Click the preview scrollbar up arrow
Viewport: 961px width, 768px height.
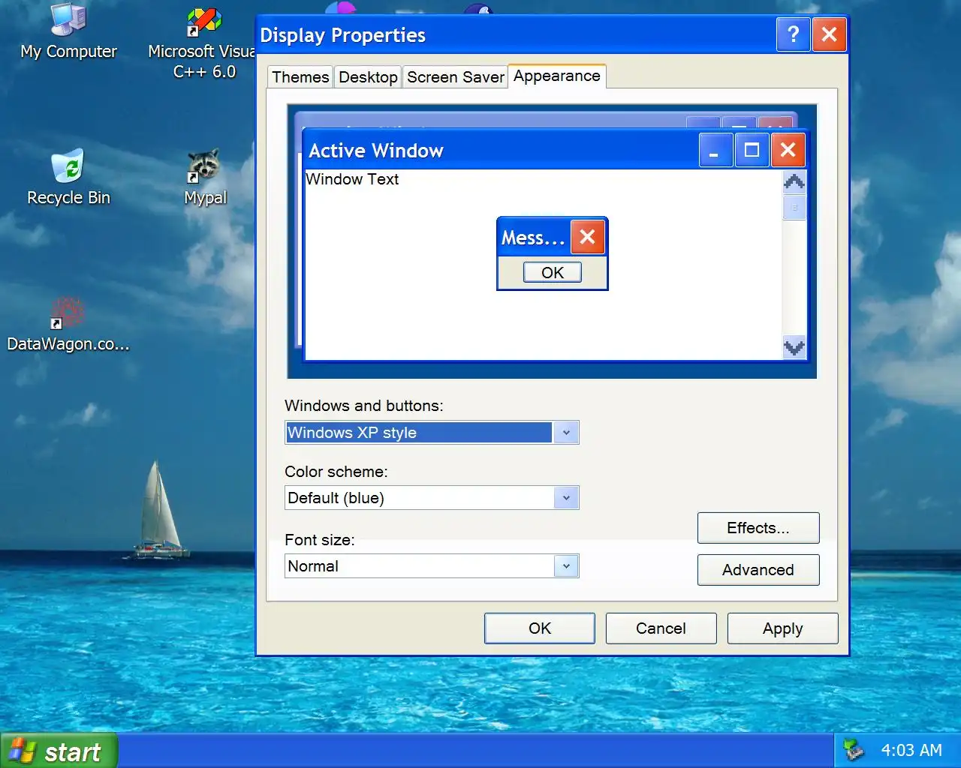[794, 182]
